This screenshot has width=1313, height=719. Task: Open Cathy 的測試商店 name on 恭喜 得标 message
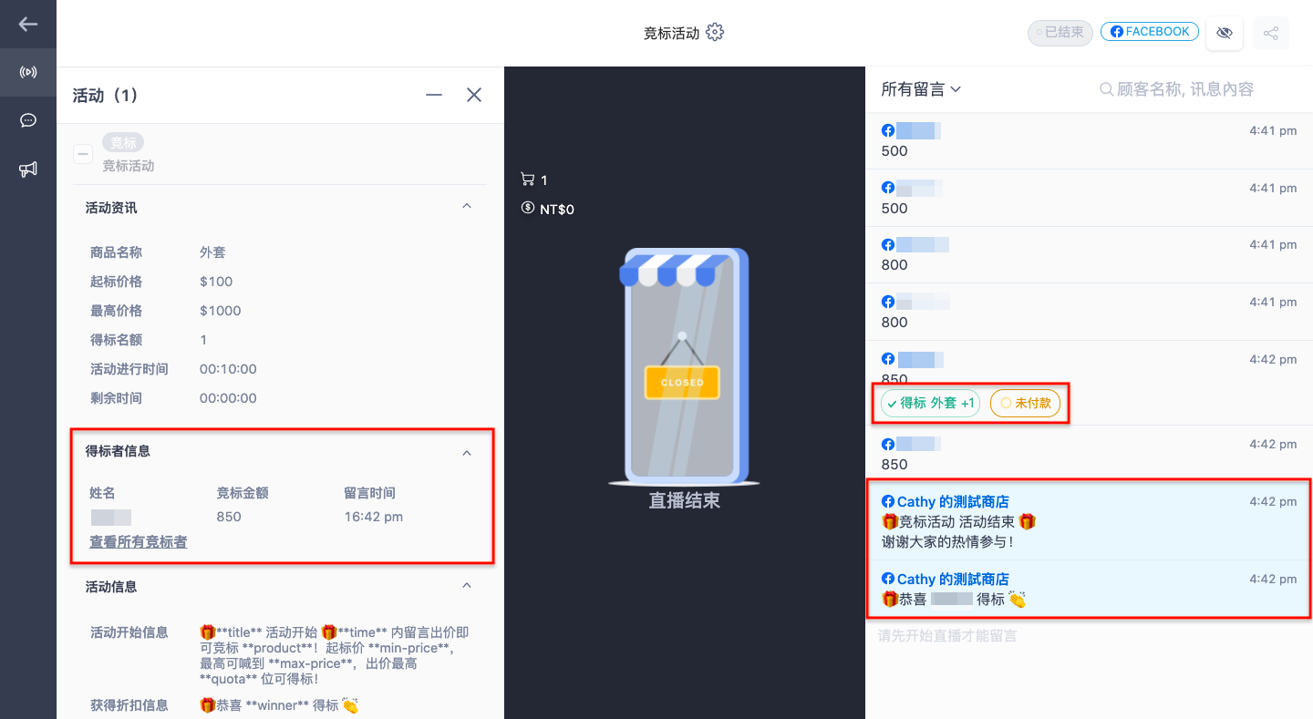pyautogui.click(x=953, y=579)
